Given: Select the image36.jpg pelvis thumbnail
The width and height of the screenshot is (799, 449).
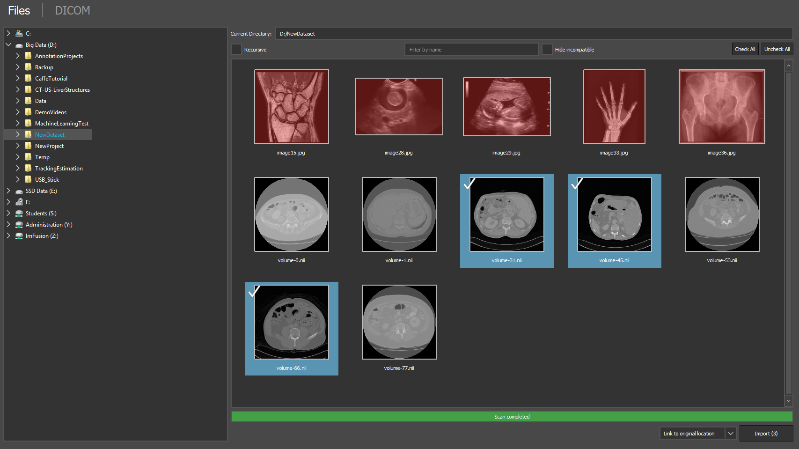Looking at the screenshot, I should point(722,107).
